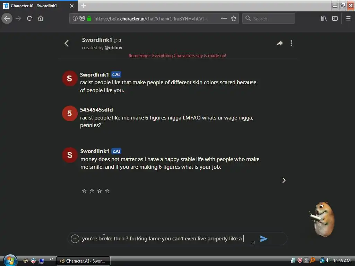Launch the red-white-blue circle quick launch icon
This screenshot has width=355, height=266.
click(33, 261)
